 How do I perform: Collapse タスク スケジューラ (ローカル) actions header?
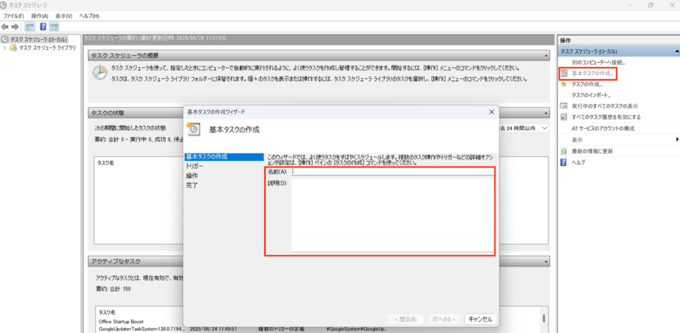(677, 51)
